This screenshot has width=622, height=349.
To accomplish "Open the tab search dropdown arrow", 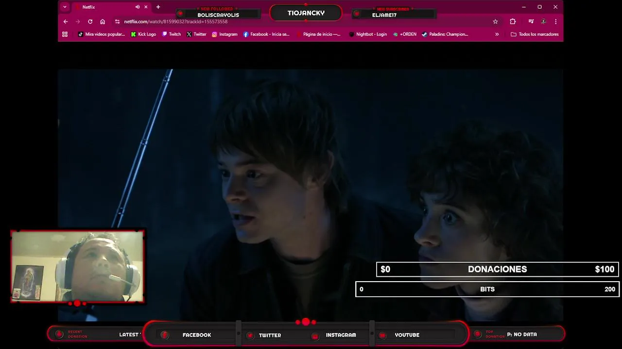I will (x=65, y=7).
